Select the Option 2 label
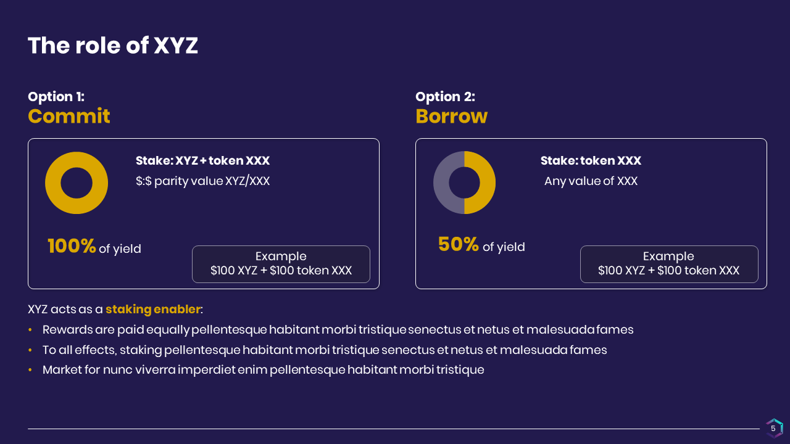Image resolution: width=790 pixels, height=444 pixels. 445,97
